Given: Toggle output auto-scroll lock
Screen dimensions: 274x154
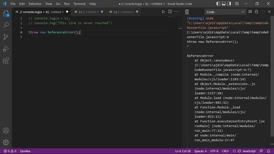Looking at the screenshot, I should (x=256, y=12).
